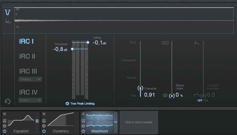Remove the Maximizer module
Image resolution: width=237 pixels, height=135 pixels.
point(83,114)
